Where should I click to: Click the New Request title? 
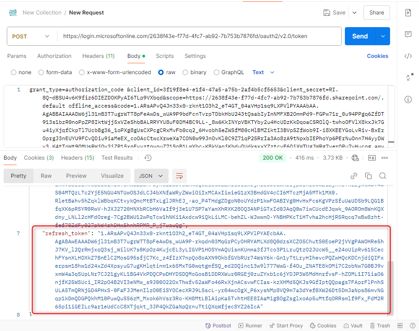click(86, 13)
